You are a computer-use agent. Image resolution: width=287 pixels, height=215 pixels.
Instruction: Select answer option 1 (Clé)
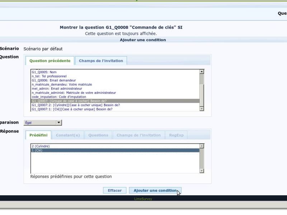(115, 150)
